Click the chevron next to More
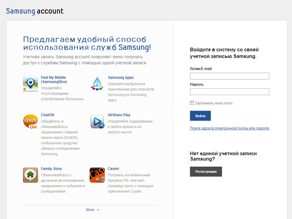 click(x=98, y=210)
